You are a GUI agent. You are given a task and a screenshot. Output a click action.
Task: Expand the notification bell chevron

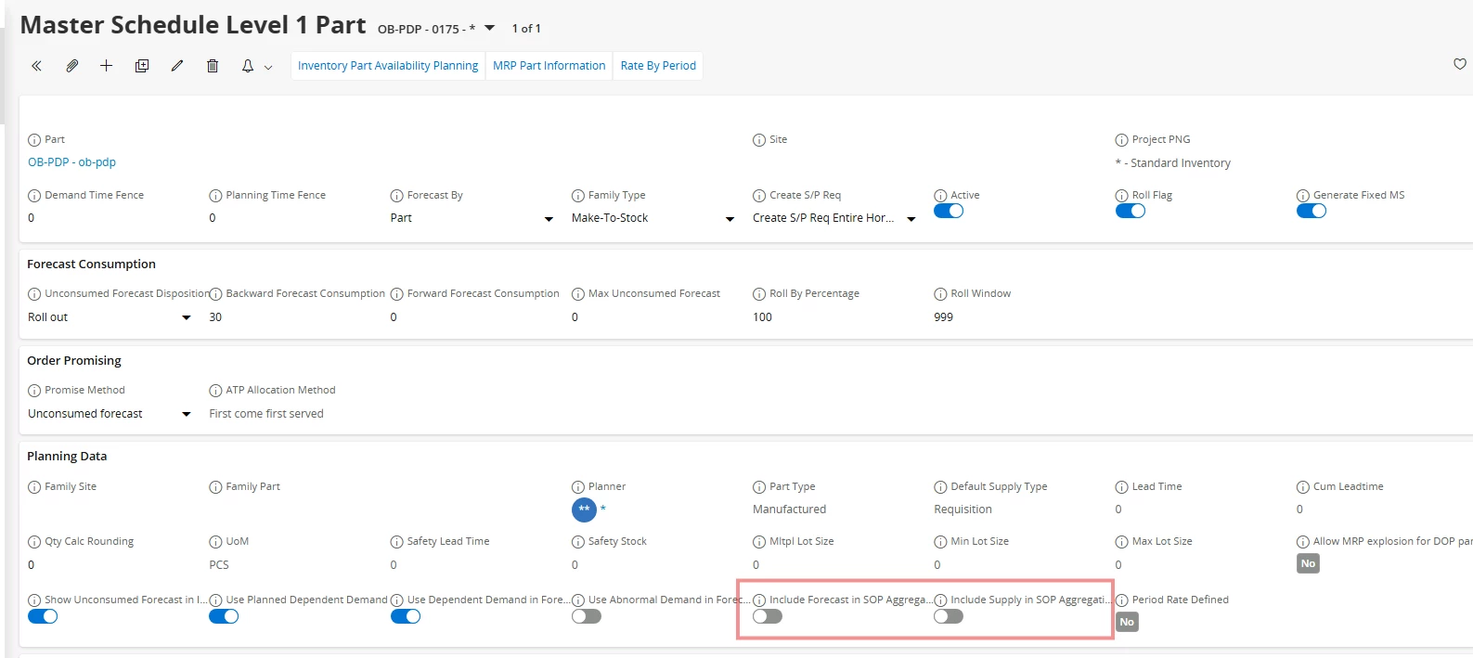pos(268,67)
